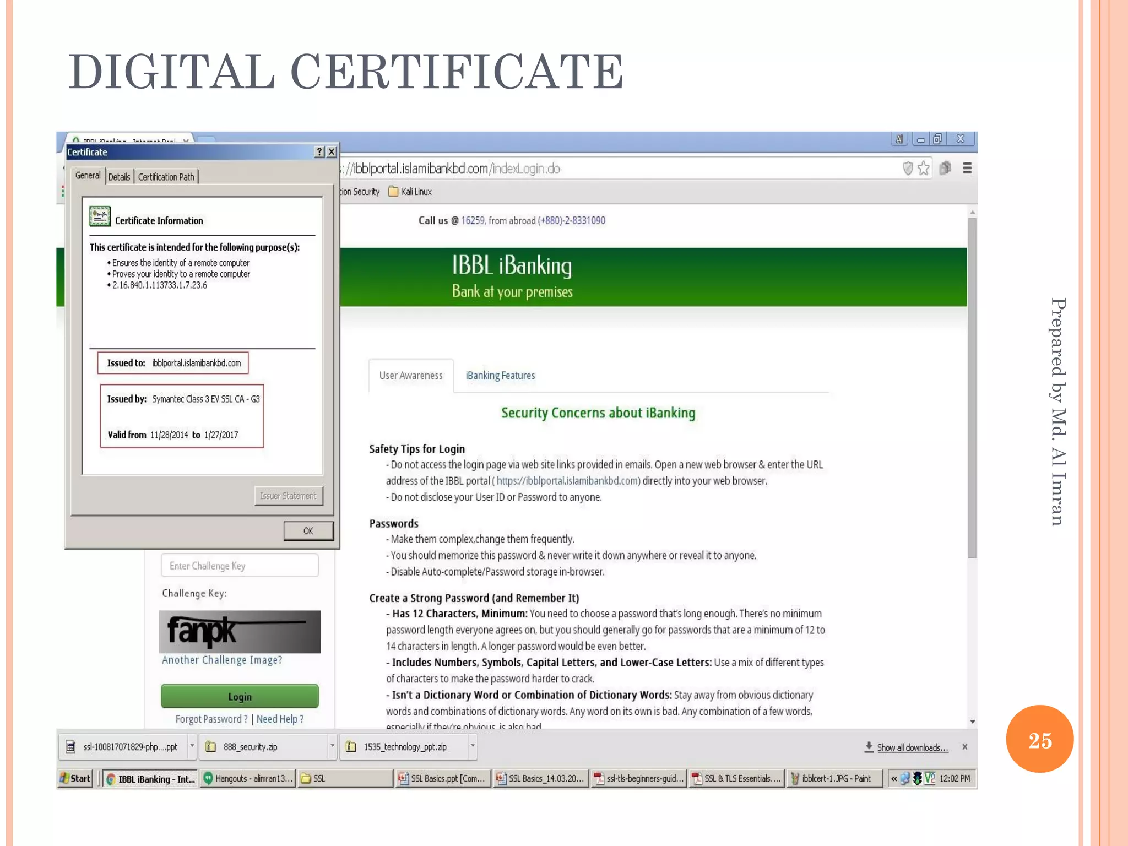Open the SSL folder taskbar item
This screenshot has height=846, width=1128.
tap(346, 779)
